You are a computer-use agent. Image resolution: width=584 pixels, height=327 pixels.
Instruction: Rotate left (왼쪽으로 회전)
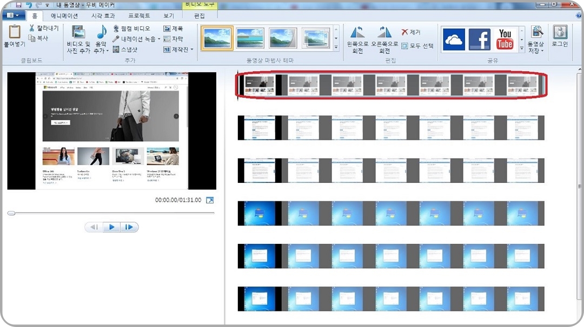[x=357, y=40]
